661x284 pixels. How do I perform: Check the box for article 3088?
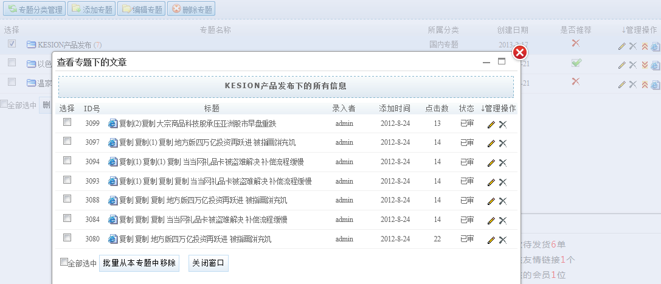(x=67, y=198)
